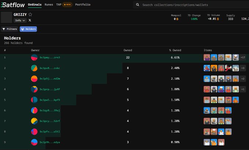
Task: Open fourth item thumbnail of bc1pcy...52rf
Action: [228, 121]
